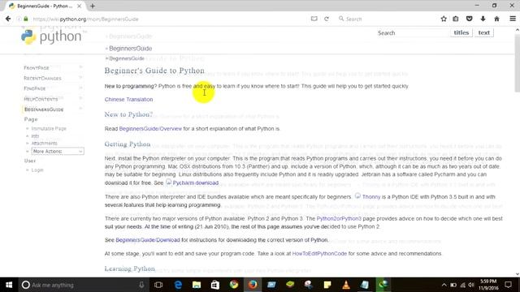Viewport: 520px width, 292px height.
Task: Click the Login link in the sidebar
Action: pyautogui.click(x=37, y=170)
